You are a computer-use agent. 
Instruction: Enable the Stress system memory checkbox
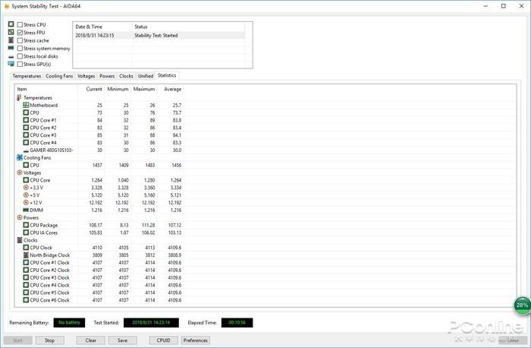tap(20, 49)
